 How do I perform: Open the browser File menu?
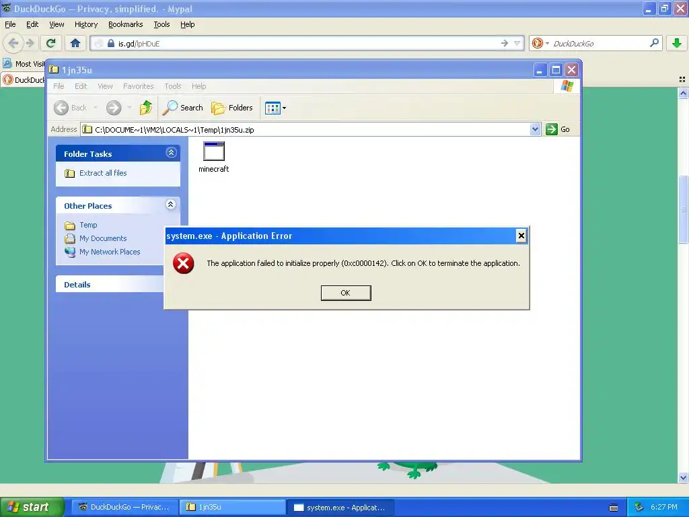(x=10, y=24)
